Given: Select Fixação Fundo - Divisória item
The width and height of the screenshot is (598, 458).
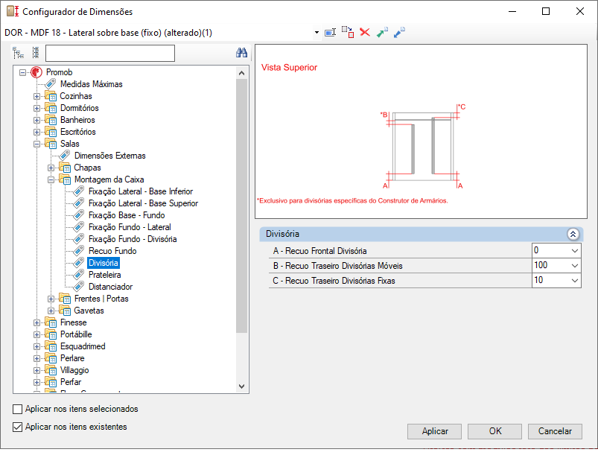Looking at the screenshot, I should point(133,239).
